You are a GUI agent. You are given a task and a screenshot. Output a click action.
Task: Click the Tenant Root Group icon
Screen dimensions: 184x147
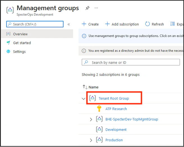[x=92, y=99]
